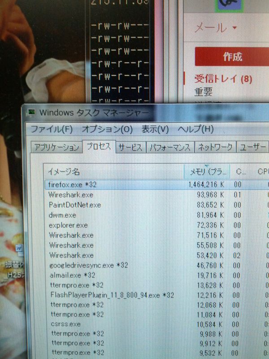Select the Wireshark.exe row using 55,508 K
Screen dimensions: 269x359
pyautogui.click(x=156, y=245)
